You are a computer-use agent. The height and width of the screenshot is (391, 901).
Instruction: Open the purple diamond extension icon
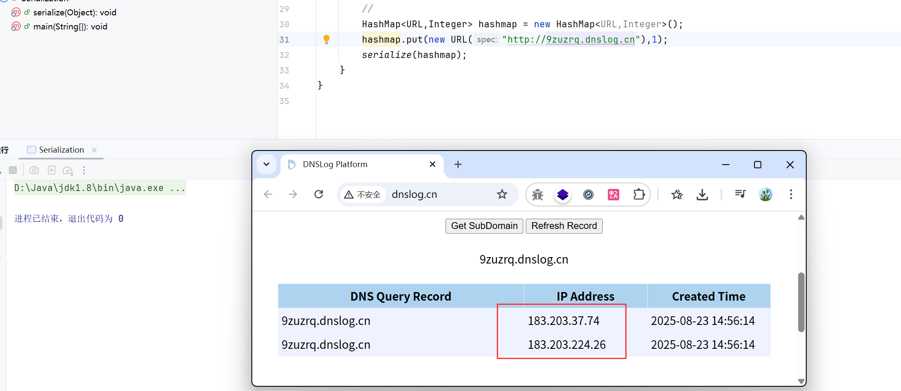[563, 195]
